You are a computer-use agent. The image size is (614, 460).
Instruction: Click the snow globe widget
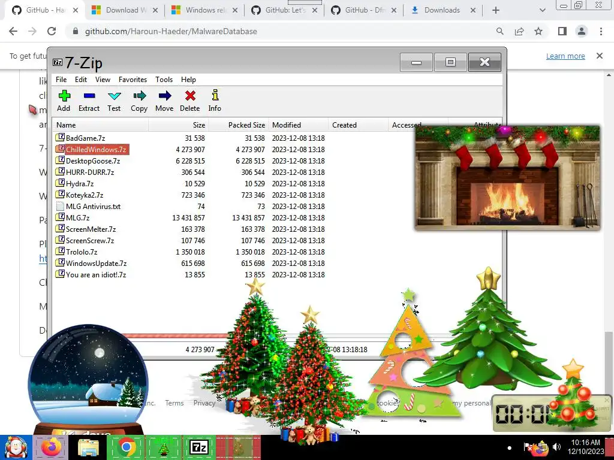(88, 379)
